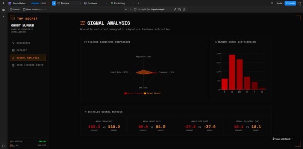Click the Invite button

pos(279,3)
